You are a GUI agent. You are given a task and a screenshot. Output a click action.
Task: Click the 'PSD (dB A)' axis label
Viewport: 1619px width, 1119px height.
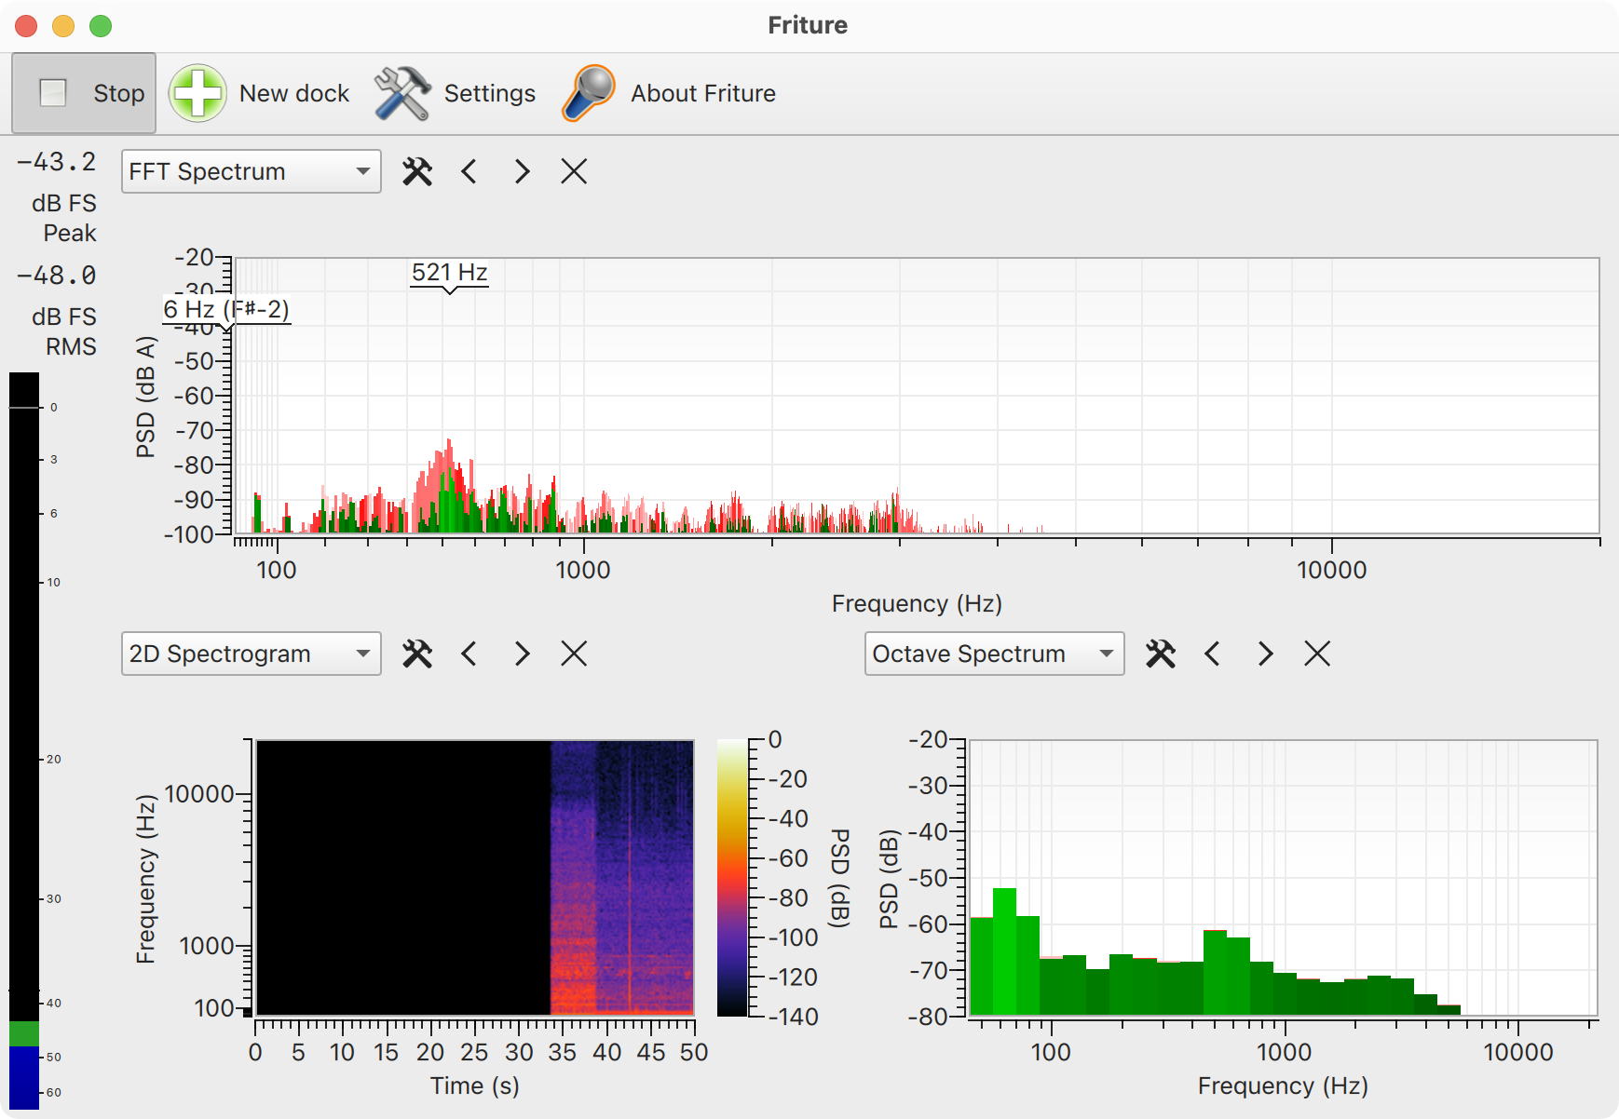[145, 398]
